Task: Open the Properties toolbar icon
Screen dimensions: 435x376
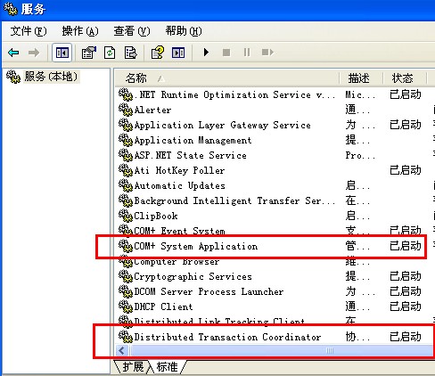Action: coord(89,53)
